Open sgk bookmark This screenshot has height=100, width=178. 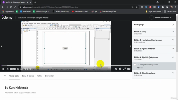click(x=95, y=11)
